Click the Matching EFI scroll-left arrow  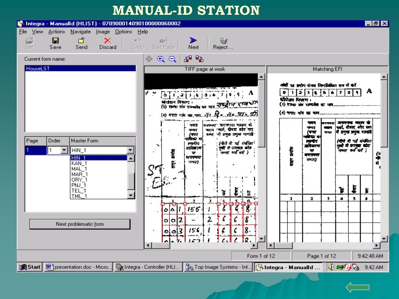tap(270, 245)
